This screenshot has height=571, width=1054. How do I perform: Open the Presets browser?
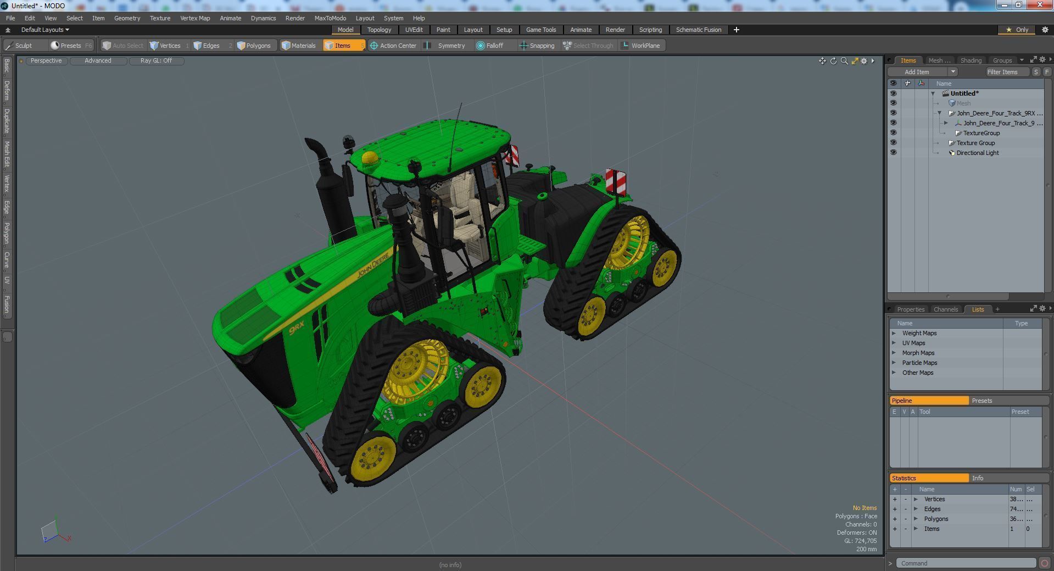[x=71, y=46]
